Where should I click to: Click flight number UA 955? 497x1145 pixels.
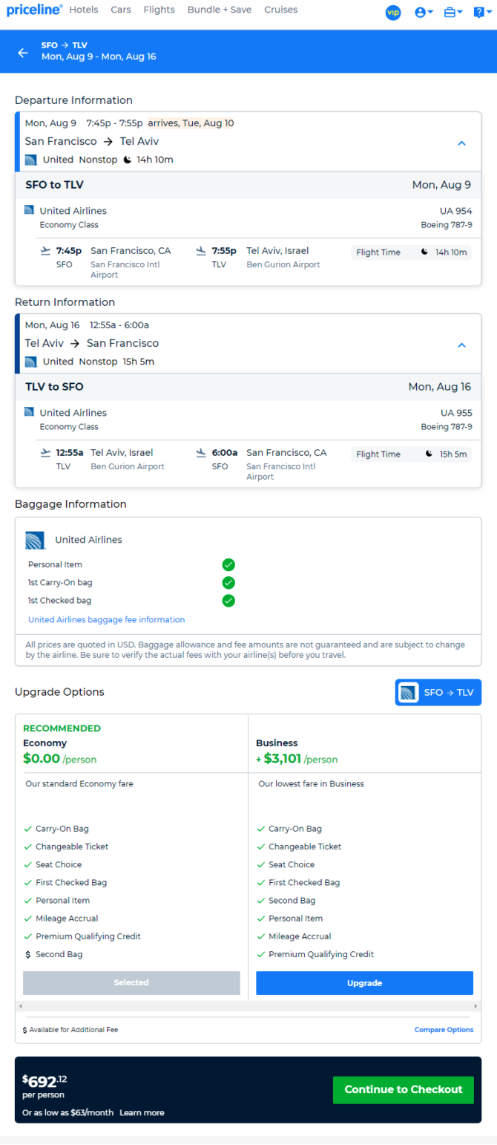tap(455, 413)
